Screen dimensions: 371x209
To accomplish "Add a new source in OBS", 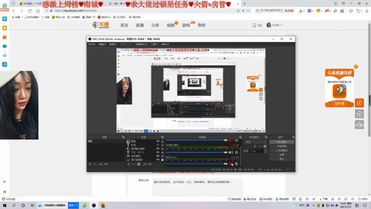I will tap(129, 164).
